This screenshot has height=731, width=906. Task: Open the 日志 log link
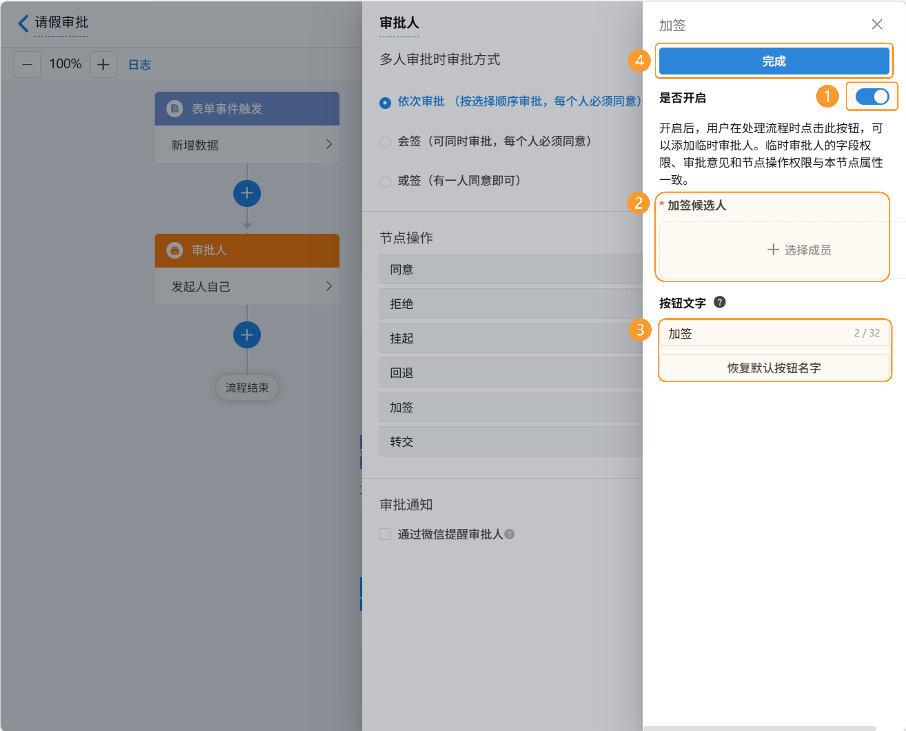coord(139,64)
